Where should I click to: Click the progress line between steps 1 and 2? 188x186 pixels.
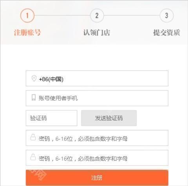point(62,15)
